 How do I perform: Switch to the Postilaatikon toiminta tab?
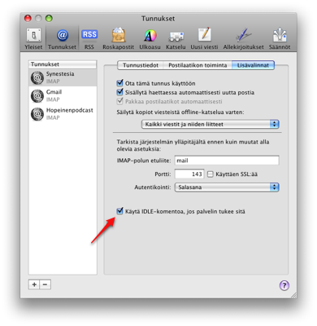198,65
